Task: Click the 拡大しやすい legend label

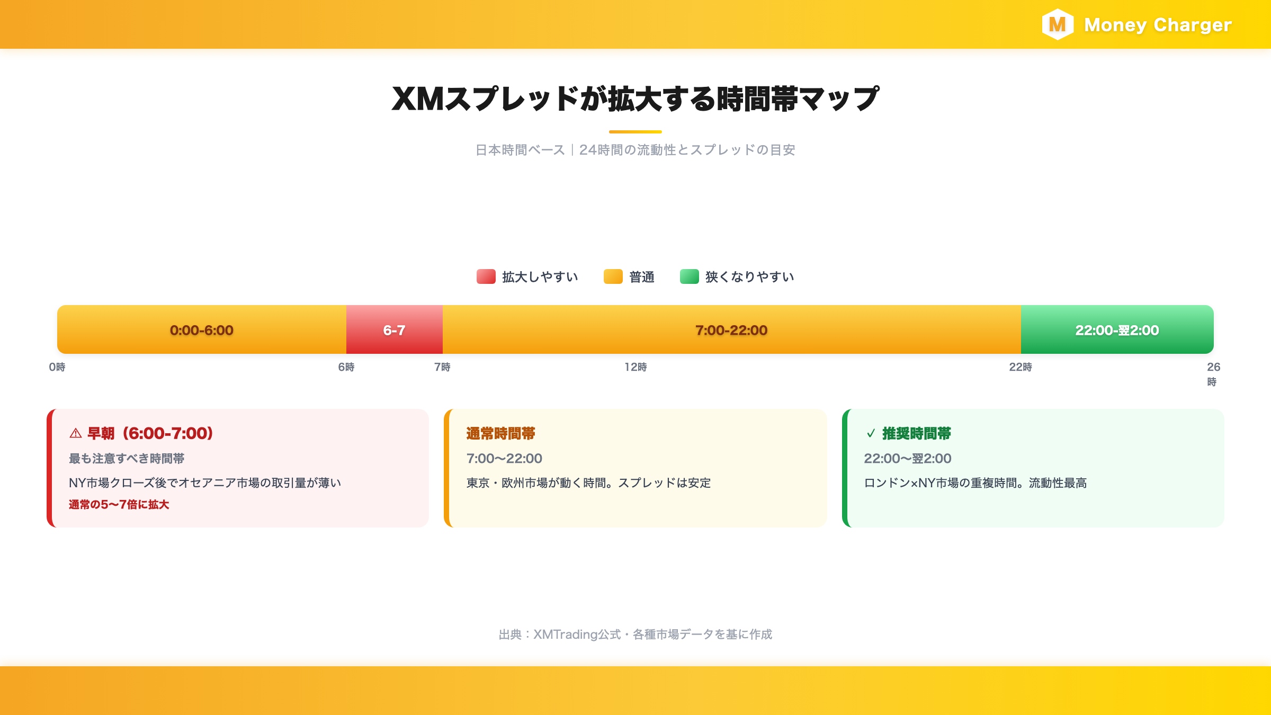Action: [540, 277]
